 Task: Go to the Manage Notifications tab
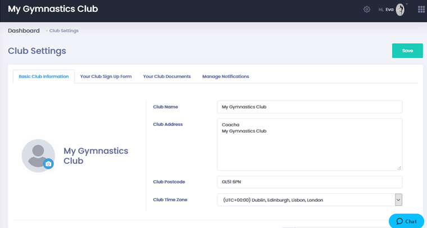pyautogui.click(x=225, y=76)
